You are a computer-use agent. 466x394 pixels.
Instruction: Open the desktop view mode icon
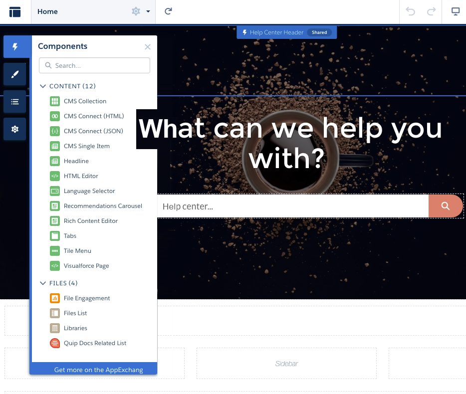[455, 11]
